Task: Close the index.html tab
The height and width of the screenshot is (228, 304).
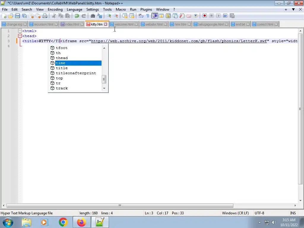Action: click(82, 24)
